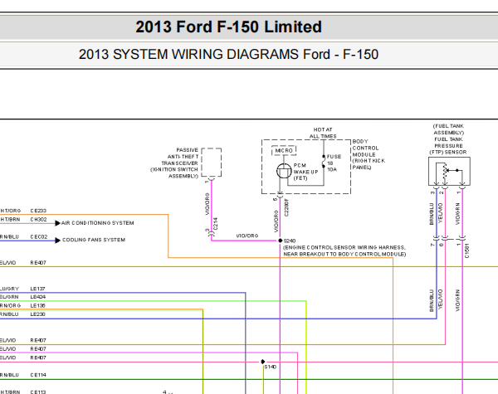Screen dimensions: 498x394
Task: Click upper BRN/BLU wire label near FTP sensor
Action: pos(432,214)
